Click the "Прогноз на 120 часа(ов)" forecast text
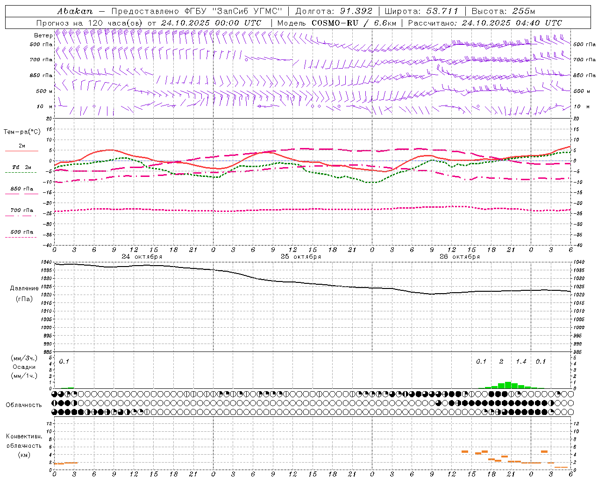This screenshot has height=478, width=598. point(90,23)
